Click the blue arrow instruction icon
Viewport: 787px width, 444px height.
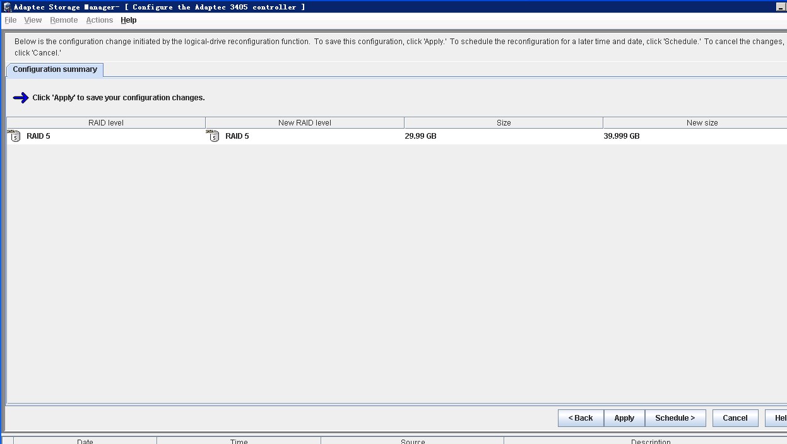coord(21,98)
